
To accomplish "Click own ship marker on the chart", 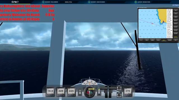I will (152, 23).
